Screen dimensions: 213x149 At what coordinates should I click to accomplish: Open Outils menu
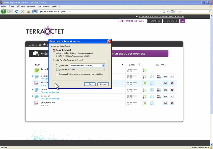54,6
